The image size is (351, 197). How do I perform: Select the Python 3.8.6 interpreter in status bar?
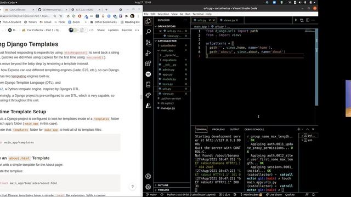pos(191,195)
